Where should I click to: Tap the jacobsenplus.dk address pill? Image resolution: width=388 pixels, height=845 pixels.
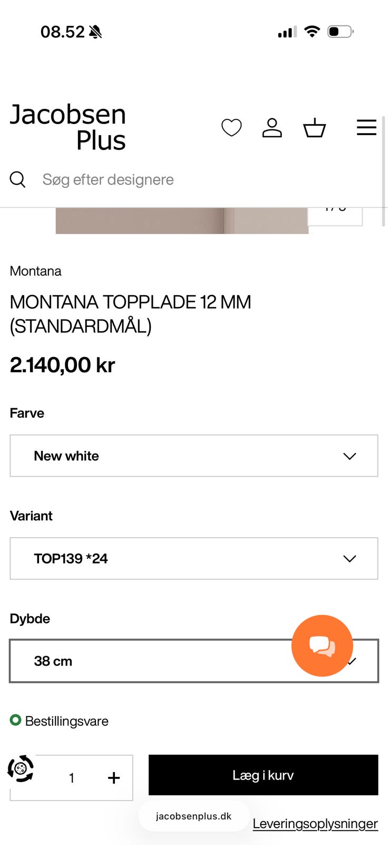pos(193,816)
